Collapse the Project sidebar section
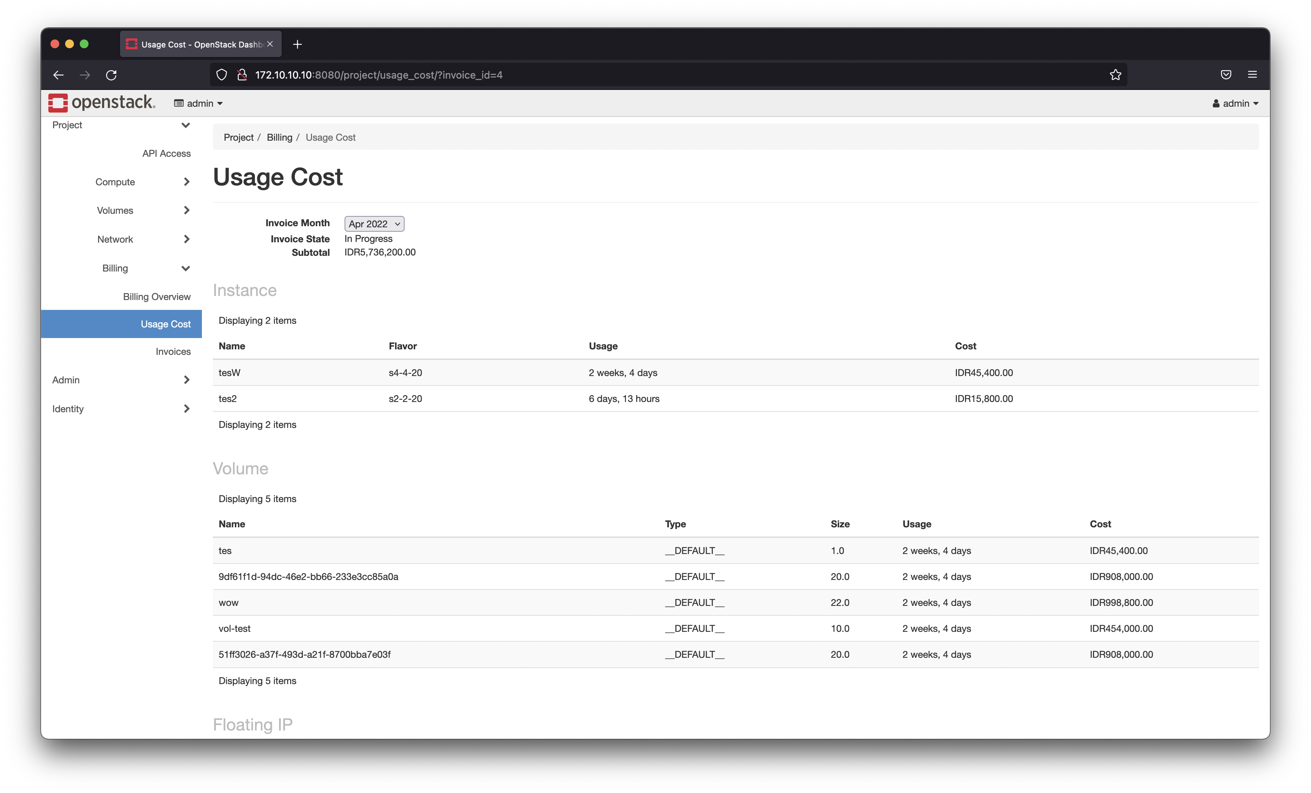1311x793 pixels. pyautogui.click(x=121, y=125)
